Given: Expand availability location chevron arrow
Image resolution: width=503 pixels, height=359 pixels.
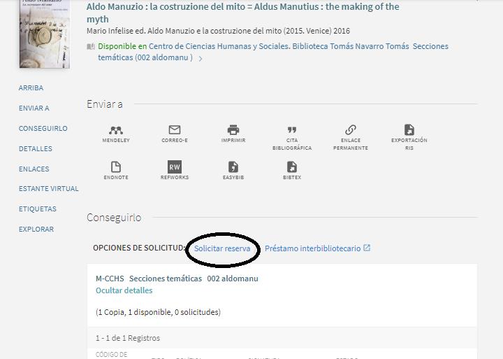Looking at the screenshot, I should tap(201, 59).
